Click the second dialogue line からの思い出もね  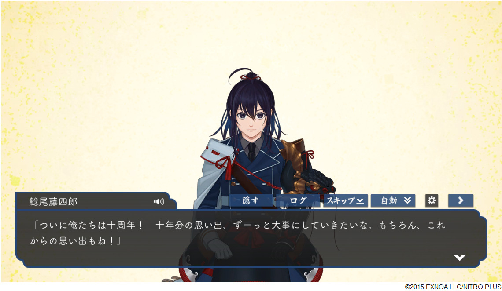(76, 241)
